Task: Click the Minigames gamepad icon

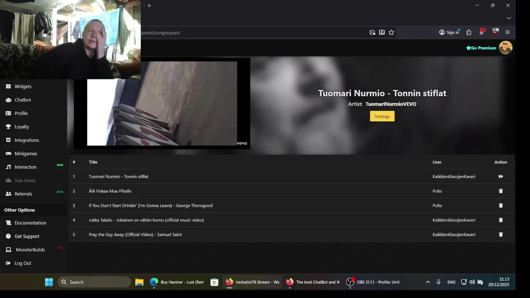Action: [8, 154]
